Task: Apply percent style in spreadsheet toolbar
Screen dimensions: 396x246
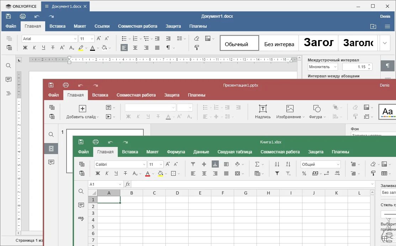Action: tap(304, 174)
